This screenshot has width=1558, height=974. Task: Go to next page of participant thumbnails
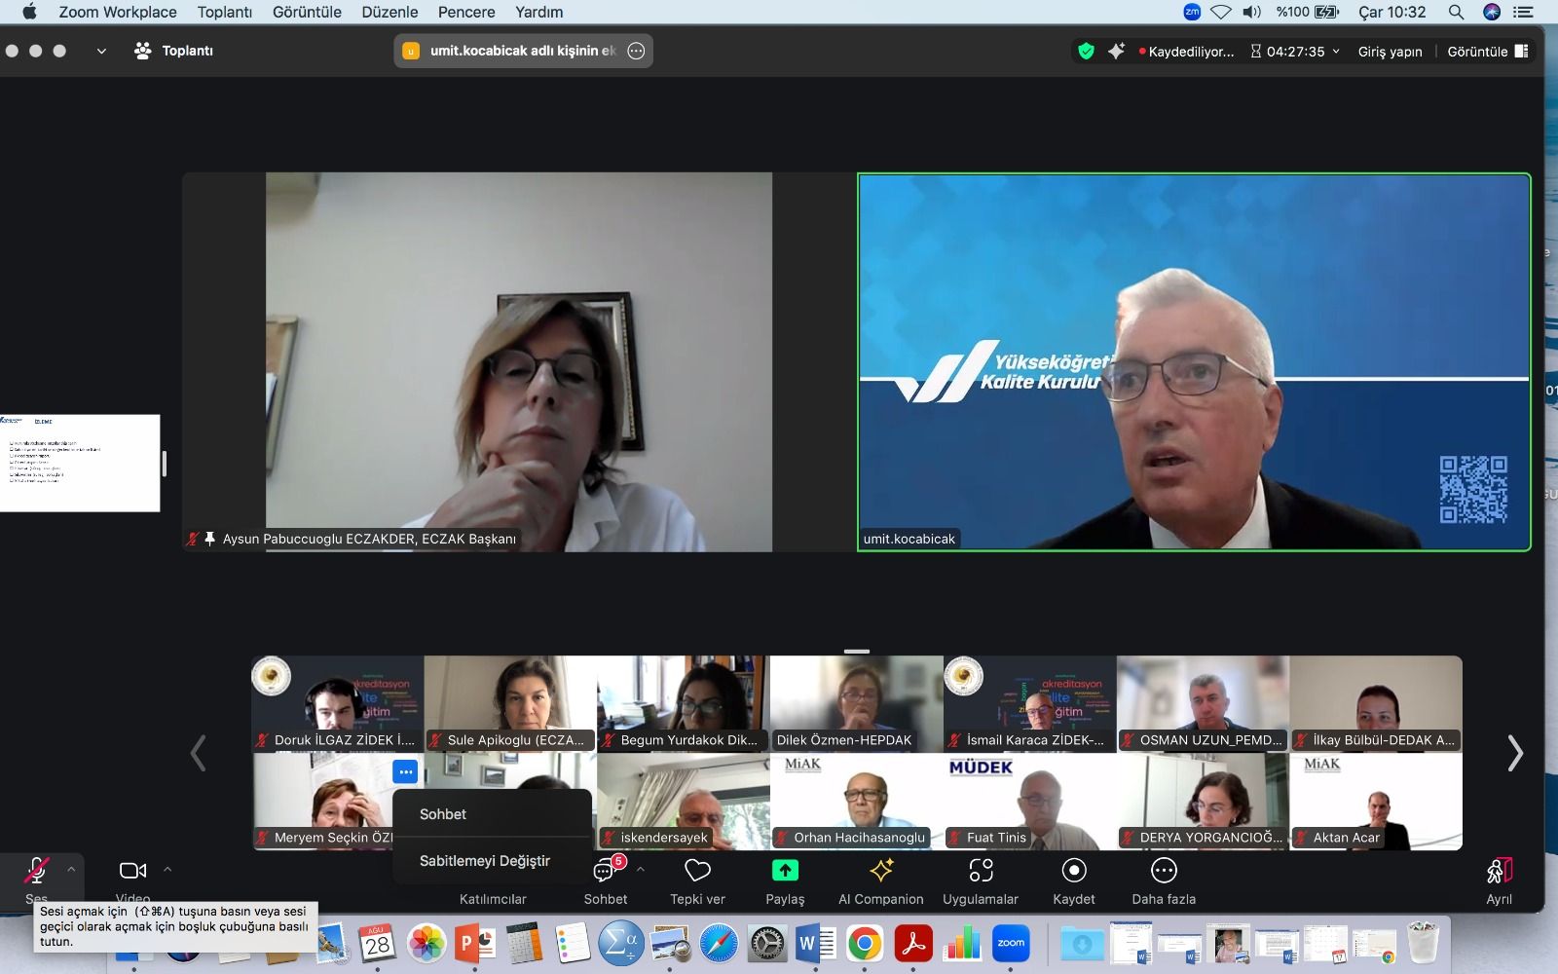(1514, 753)
